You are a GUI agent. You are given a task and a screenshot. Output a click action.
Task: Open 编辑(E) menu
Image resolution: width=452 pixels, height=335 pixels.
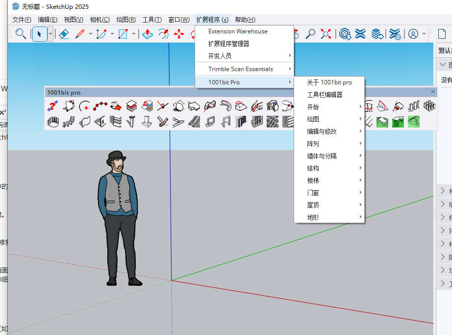click(48, 20)
